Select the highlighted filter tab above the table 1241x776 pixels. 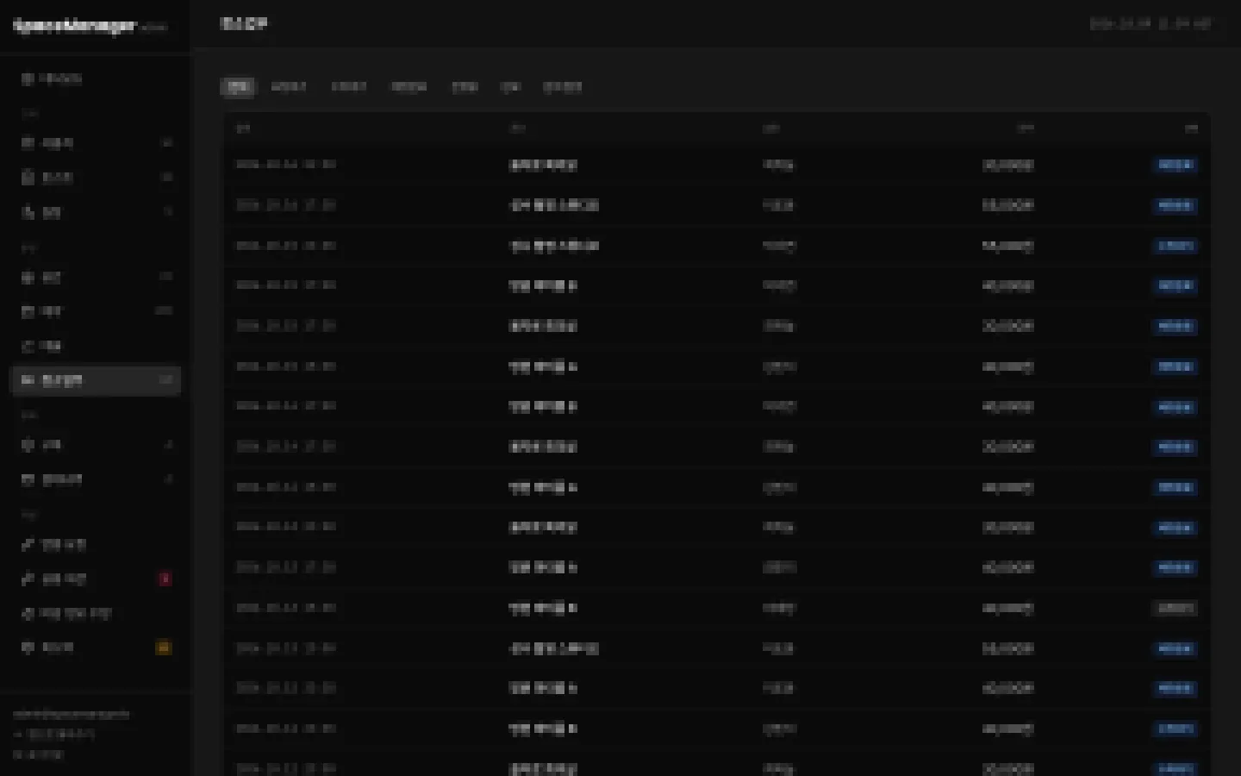pyautogui.click(x=238, y=87)
